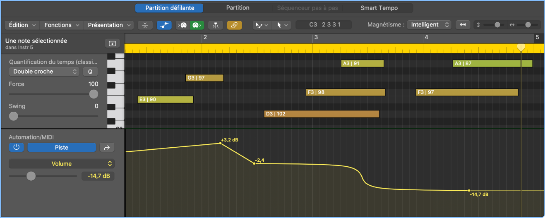The width and height of the screenshot is (545, 218).
Task: Open the Fonctions menu
Action: pyautogui.click(x=62, y=25)
